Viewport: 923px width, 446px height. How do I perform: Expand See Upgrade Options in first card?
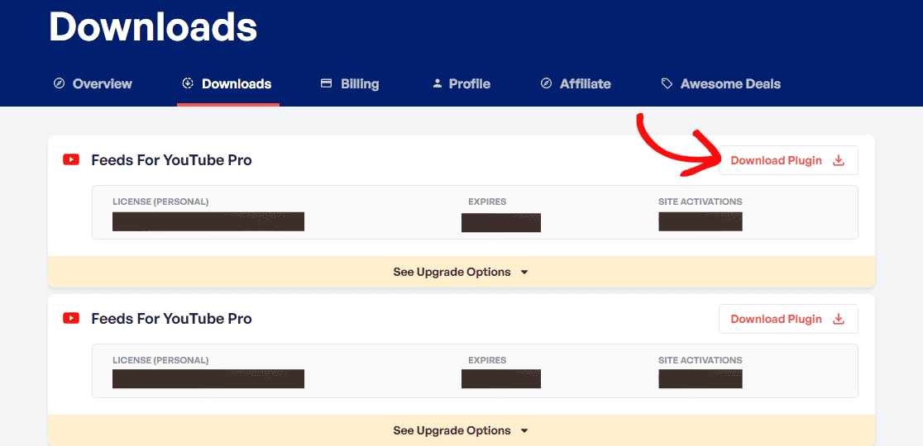(461, 272)
